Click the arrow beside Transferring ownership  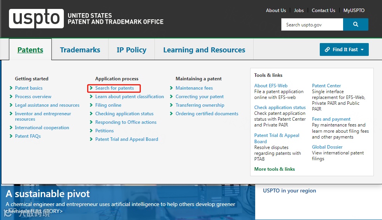(171, 105)
